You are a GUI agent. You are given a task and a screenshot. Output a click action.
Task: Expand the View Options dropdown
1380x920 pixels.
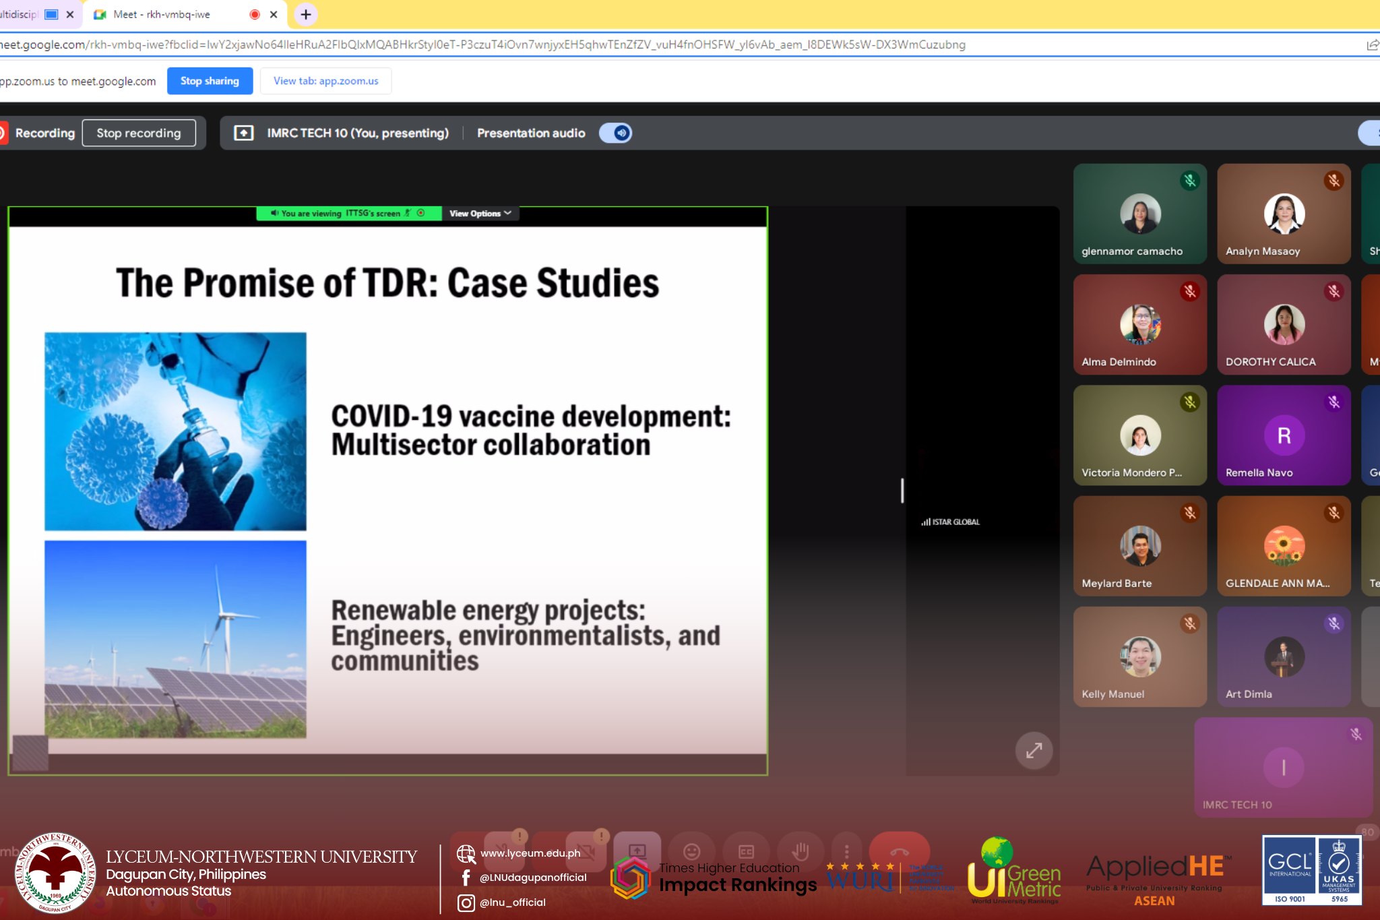[x=480, y=213]
